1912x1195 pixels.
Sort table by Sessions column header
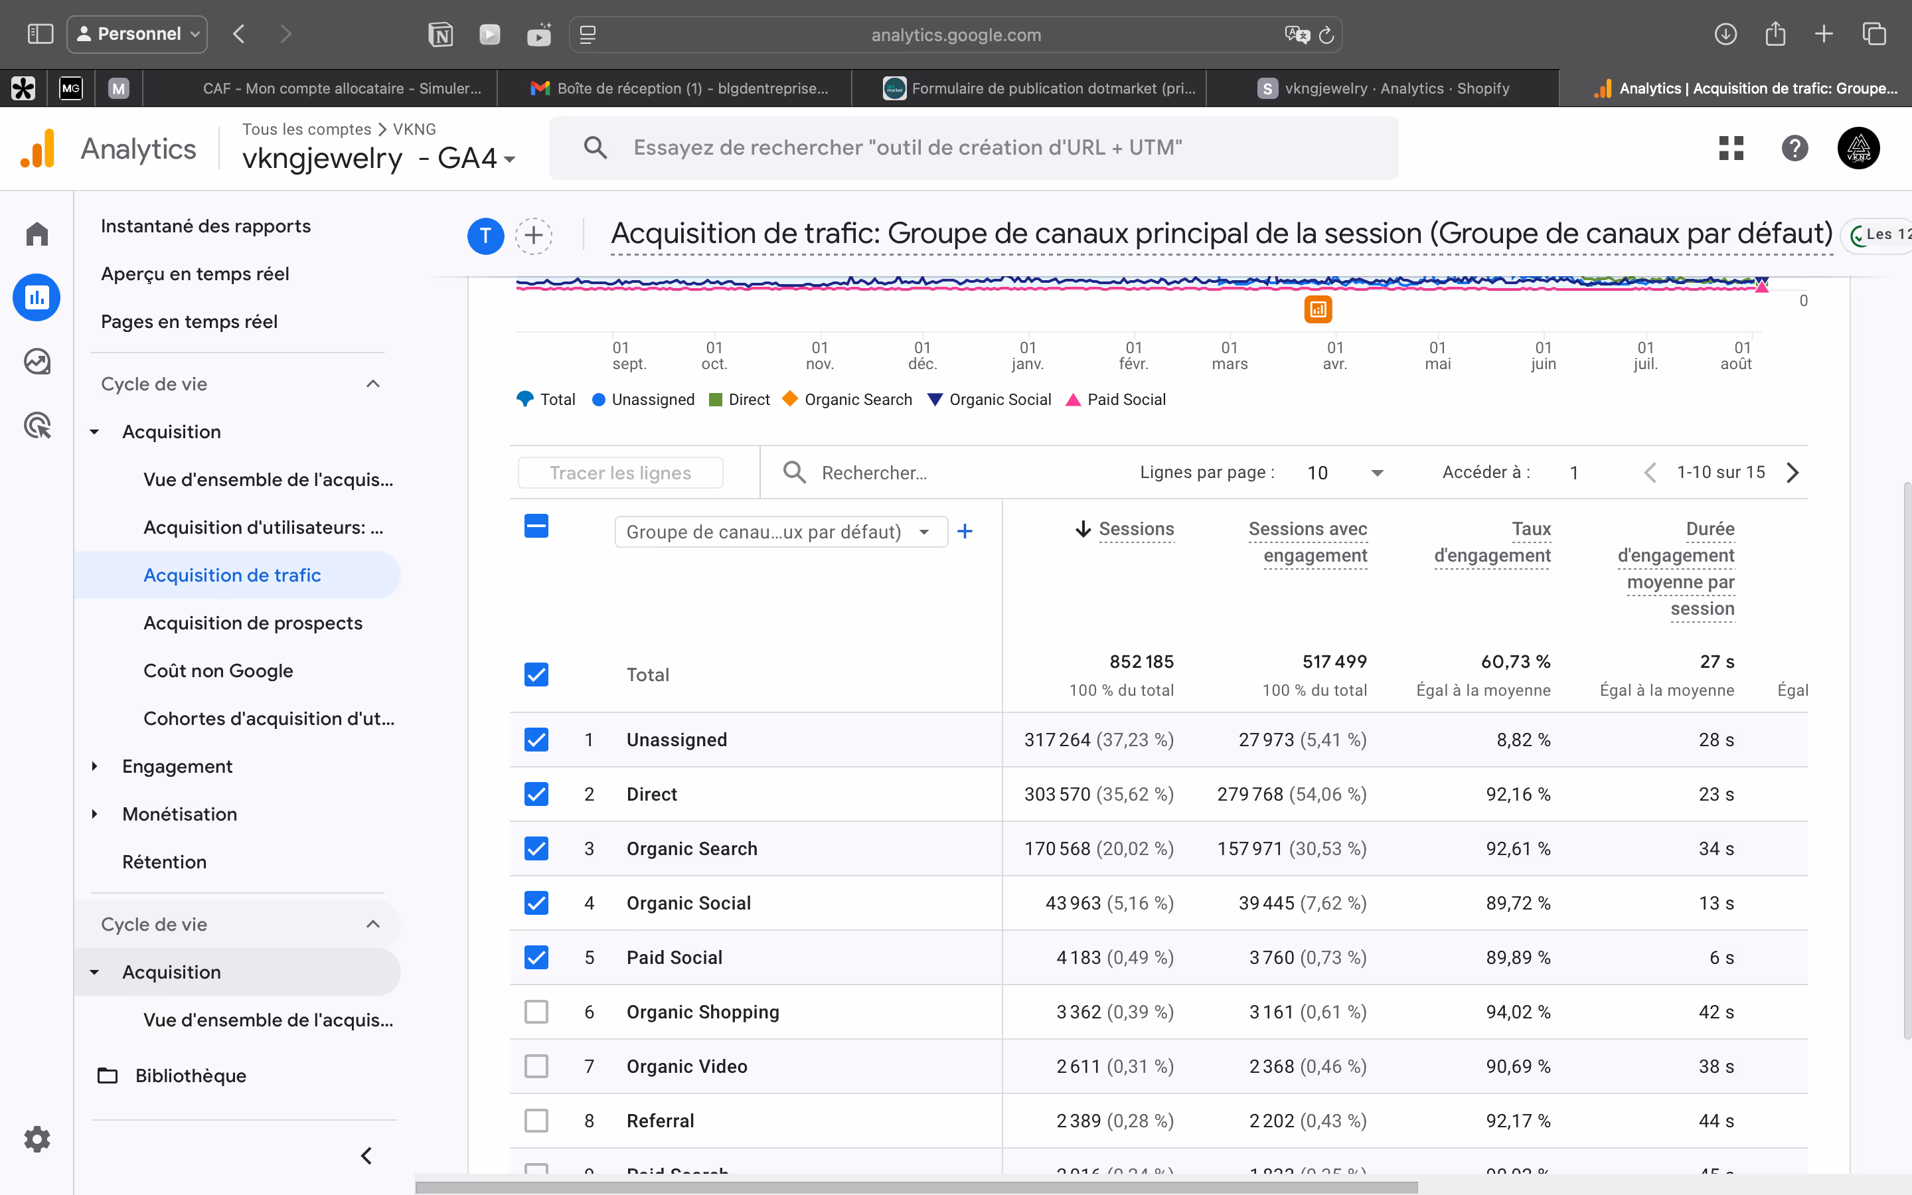[x=1135, y=530]
